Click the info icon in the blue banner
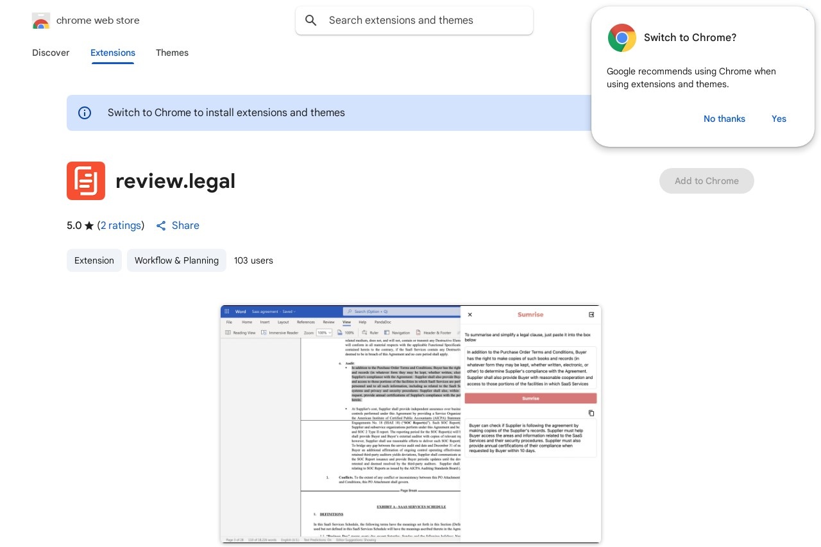The width and height of the screenshot is (821, 547). coord(85,113)
